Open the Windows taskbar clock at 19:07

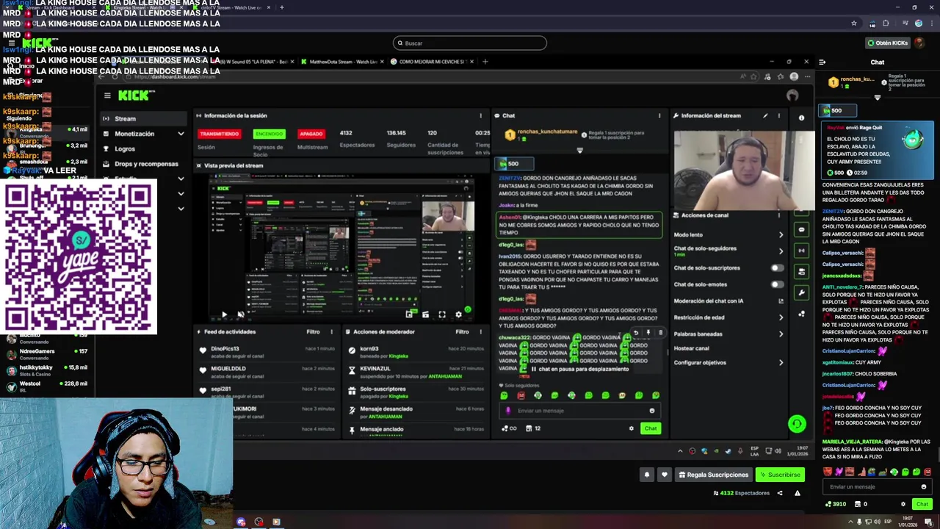(907, 522)
